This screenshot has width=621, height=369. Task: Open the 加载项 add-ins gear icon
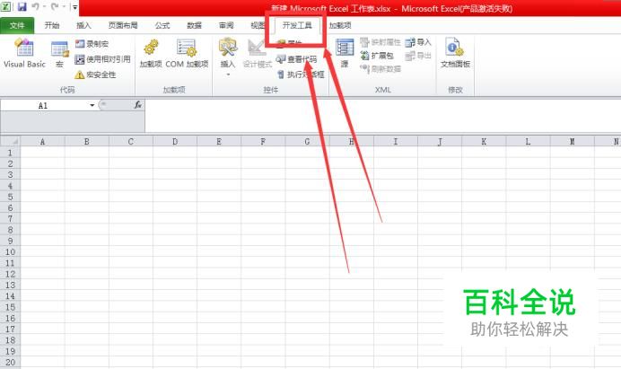tap(151, 53)
